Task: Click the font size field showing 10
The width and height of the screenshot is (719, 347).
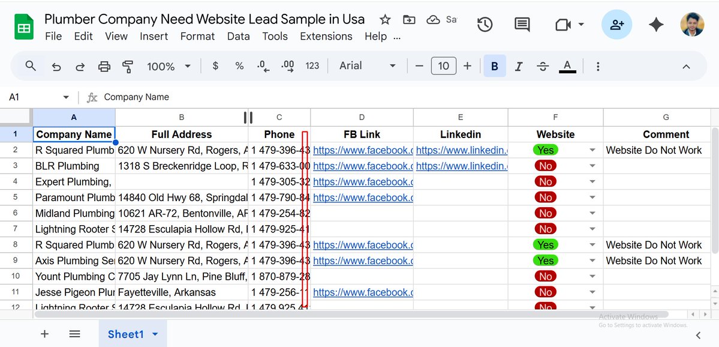Action: click(x=443, y=66)
